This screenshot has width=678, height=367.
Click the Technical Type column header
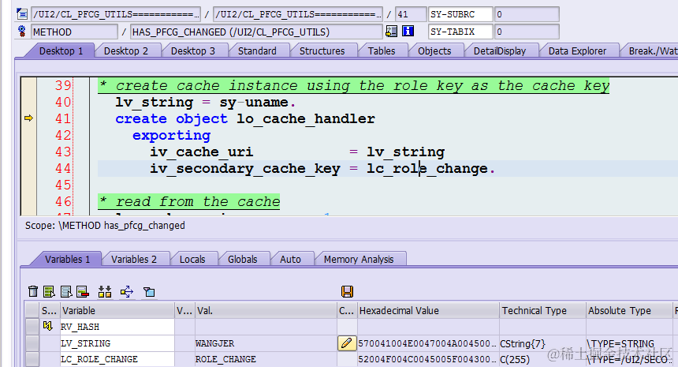coord(542,310)
